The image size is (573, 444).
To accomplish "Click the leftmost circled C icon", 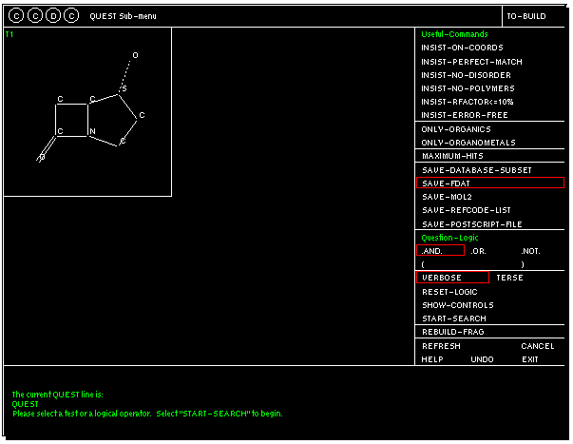I will (x=16, y=16).
